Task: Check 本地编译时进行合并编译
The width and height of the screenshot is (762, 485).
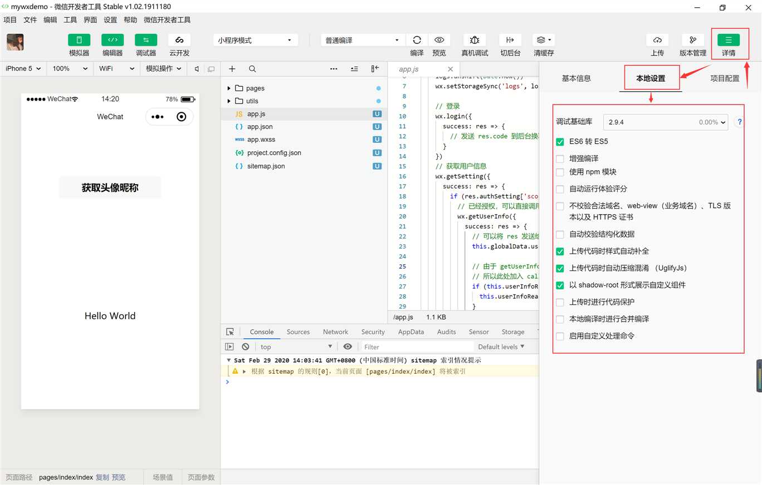Action: click(x=560, y=319)
